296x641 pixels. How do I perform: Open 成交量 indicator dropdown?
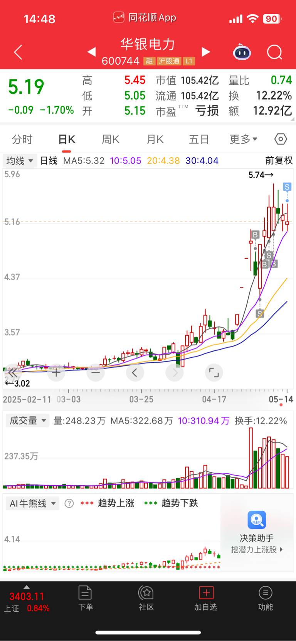[x=27, y=421]
